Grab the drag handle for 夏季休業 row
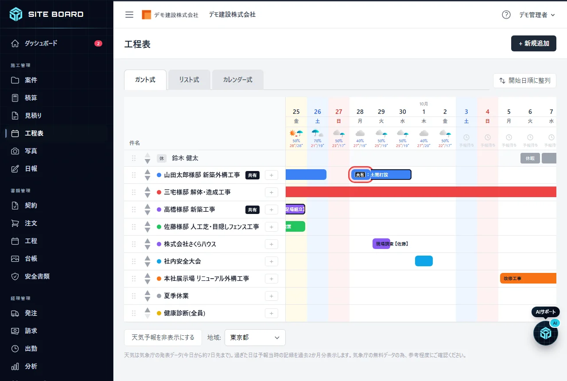 [x=134, y=296]
